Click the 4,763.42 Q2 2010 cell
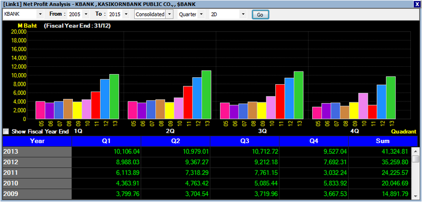Image resolution: width=422 pixels, height=202 pixels. 176,184
